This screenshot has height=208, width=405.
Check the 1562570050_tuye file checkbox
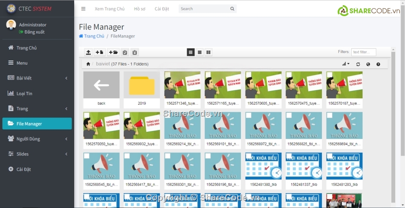pyautogui.click(x=87, y=115)
